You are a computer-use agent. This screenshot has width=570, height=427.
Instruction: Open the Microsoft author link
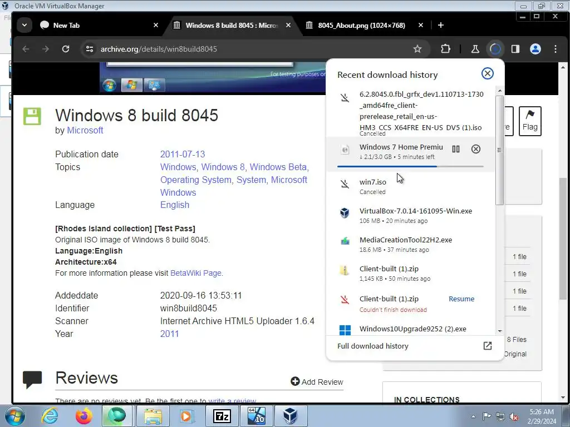coord(85,130)
